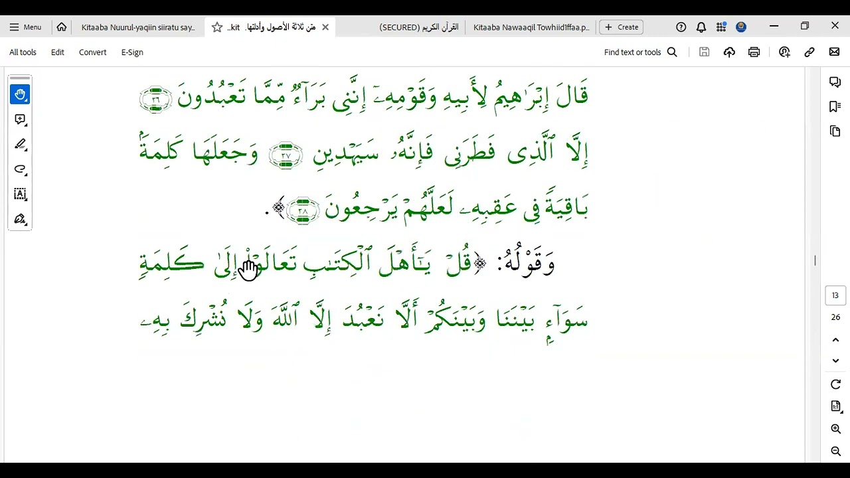Click the Create button

point(621,27)
